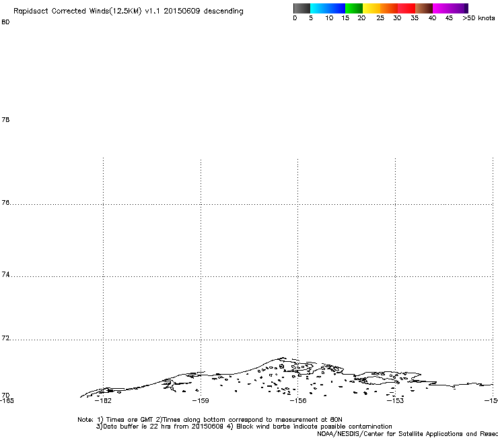Screen dimensions: 498x438
Task: Click the latitude label 76
Action: [5, 202]
